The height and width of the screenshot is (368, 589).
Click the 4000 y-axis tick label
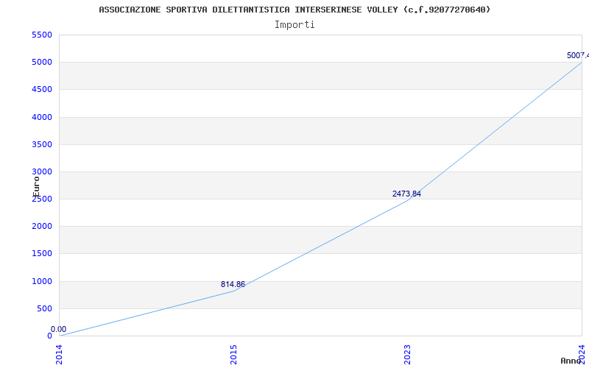[x=42, y=117]
